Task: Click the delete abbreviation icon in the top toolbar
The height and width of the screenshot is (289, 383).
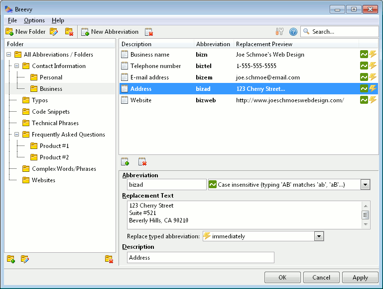Action: 149,32
